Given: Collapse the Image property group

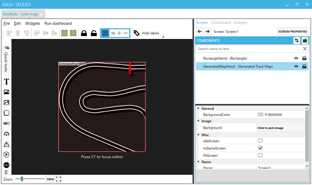Looking at the screenshot, I should [198, 121].
